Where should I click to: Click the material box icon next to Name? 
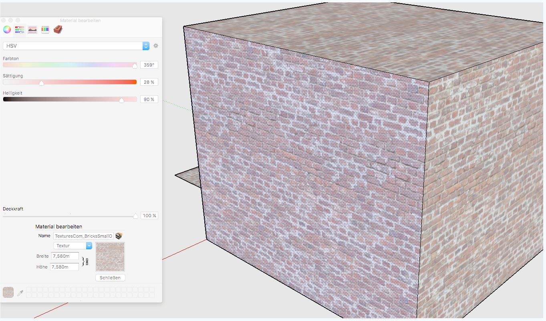(x=119, y=236)
